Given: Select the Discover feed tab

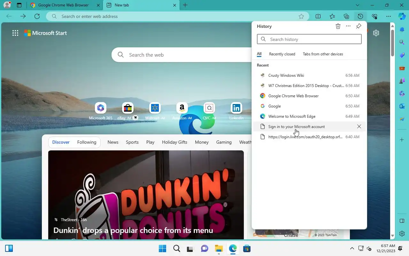Looking at the screenshot, I should [x=61, y=142].
